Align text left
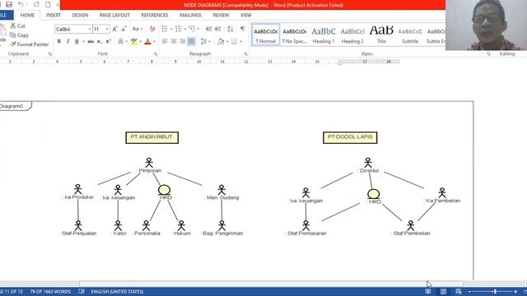Screen dimensions: 527x296 [165, 42]
